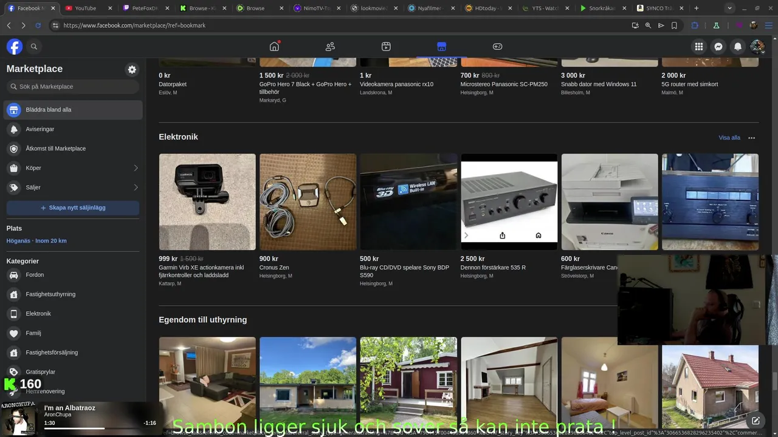Change location Höganäs · Inom 20 km

pyautogui.click(x=36, y=241)
